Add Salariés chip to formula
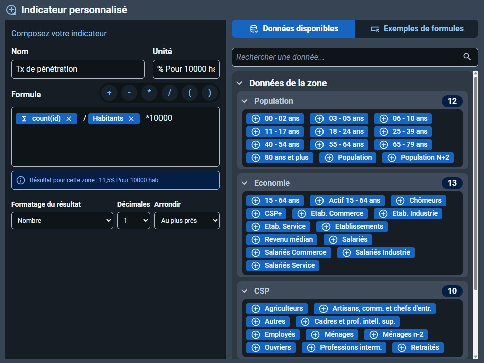This screenshot has height=363, width=484. (348, 240)
